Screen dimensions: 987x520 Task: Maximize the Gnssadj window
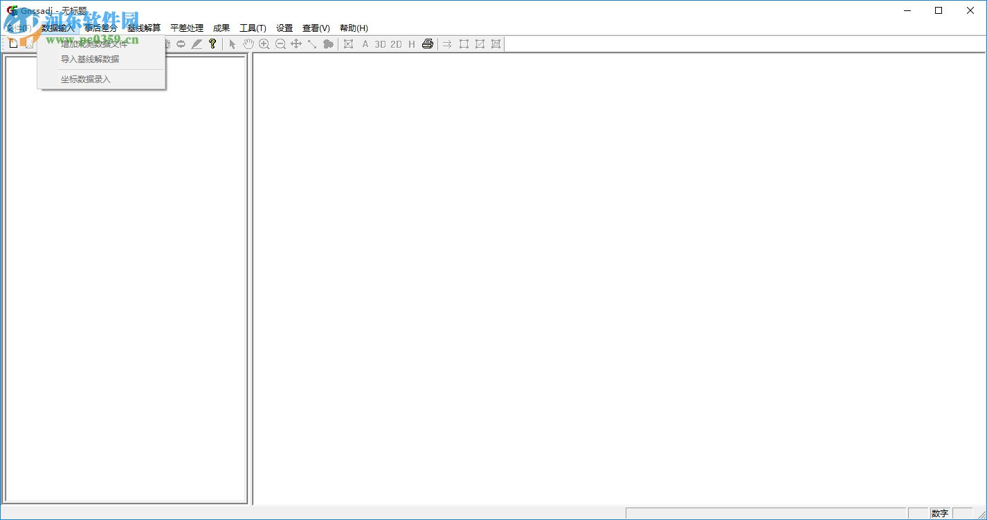pos(939,10)
